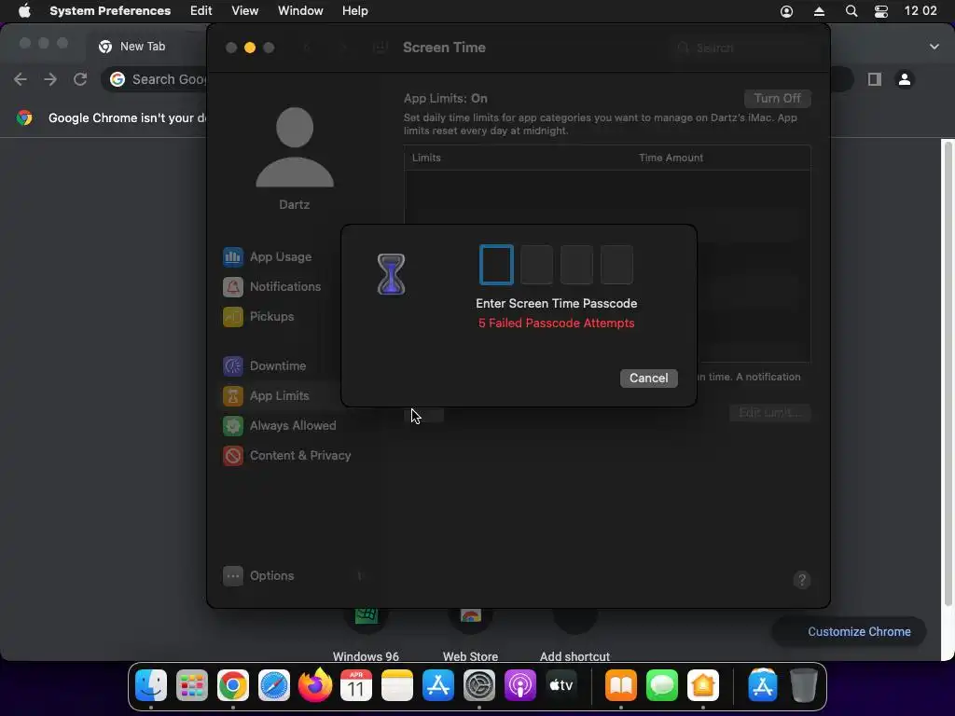Switch to Chrome New Tab tab
The height and width of the screenshot is (716, 955).
click(x=143, y=47)
